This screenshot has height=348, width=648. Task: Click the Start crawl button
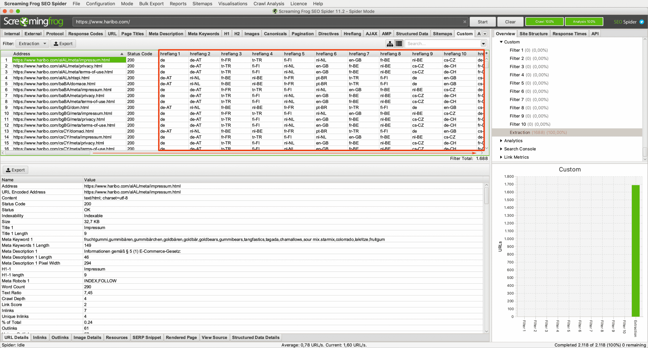coord(482,22)
